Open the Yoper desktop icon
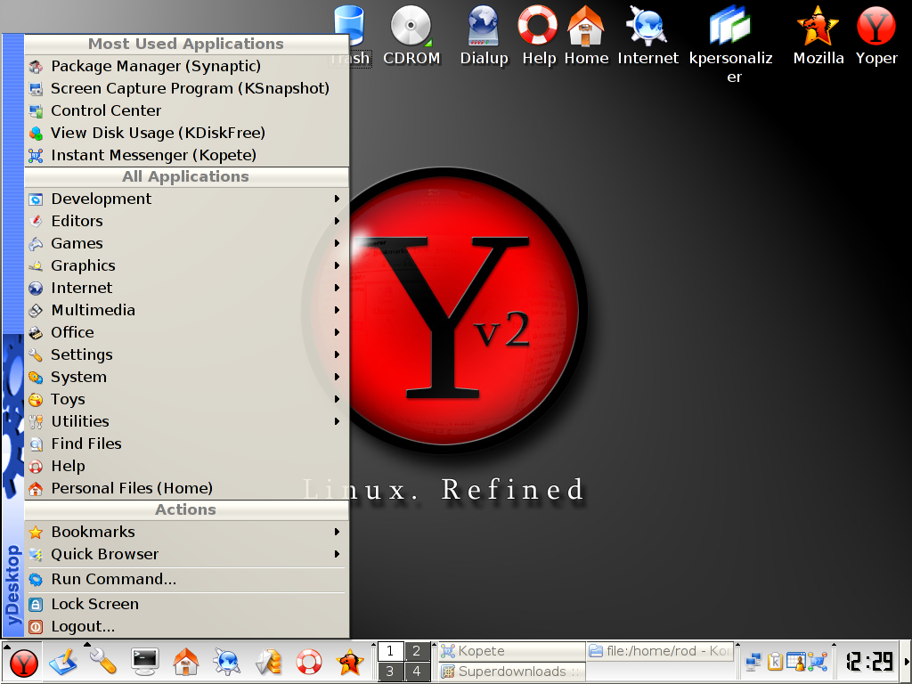 click(876, 35)
